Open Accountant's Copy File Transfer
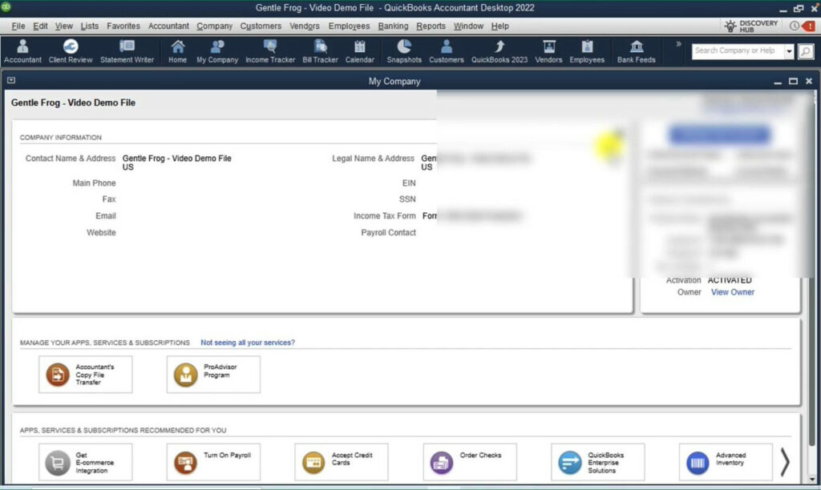This screenshot has height=490, width=821. 86,374
